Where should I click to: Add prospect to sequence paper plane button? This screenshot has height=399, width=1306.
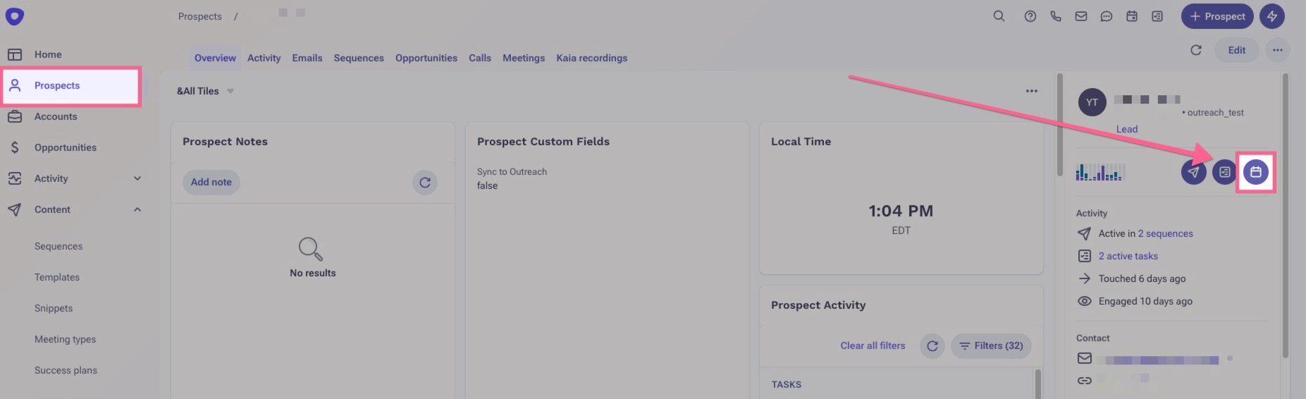(1194, 172)
